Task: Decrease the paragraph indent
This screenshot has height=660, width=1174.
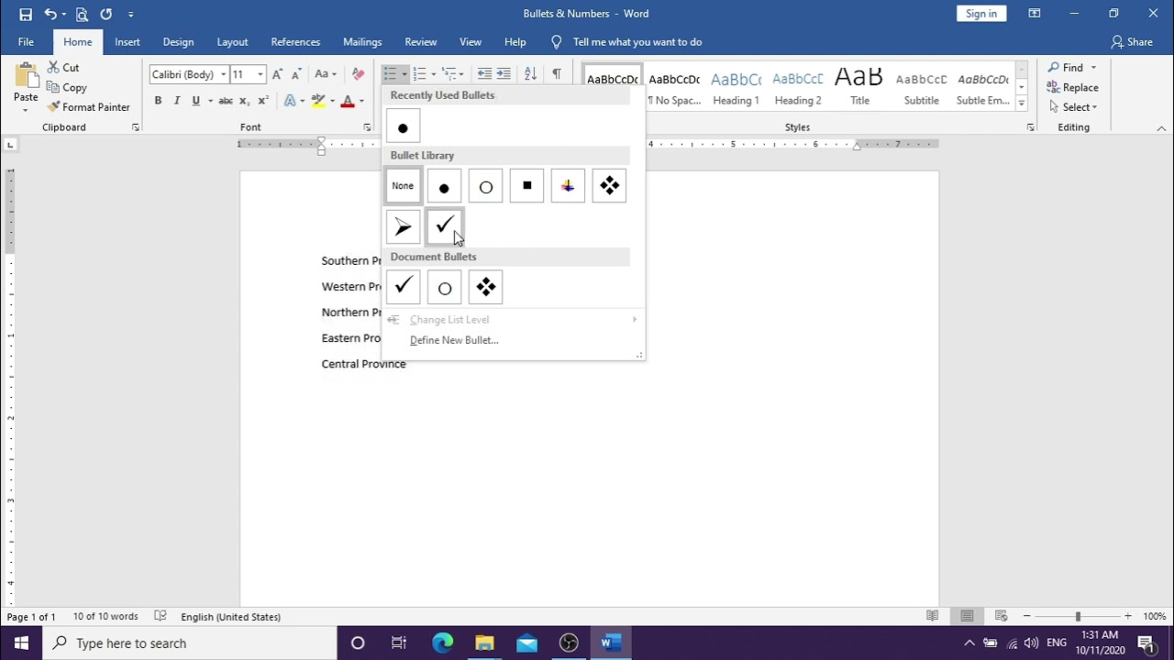Action: point(484,74)
